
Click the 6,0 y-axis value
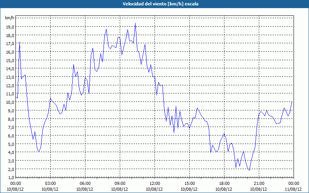[11, 136]
